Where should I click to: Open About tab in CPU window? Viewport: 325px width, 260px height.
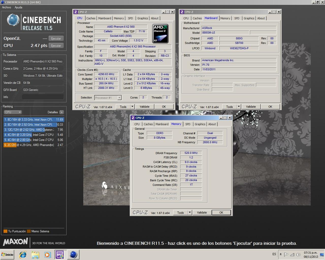[155, 18]
